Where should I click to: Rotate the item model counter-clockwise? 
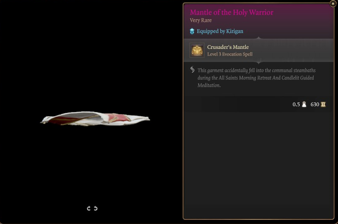click(x=96, y=208)
